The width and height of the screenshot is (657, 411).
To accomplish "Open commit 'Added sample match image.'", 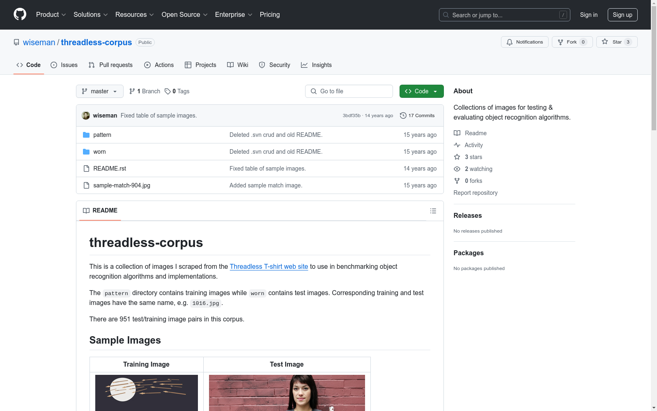I will pyautogui.click(x=266, y=185).
